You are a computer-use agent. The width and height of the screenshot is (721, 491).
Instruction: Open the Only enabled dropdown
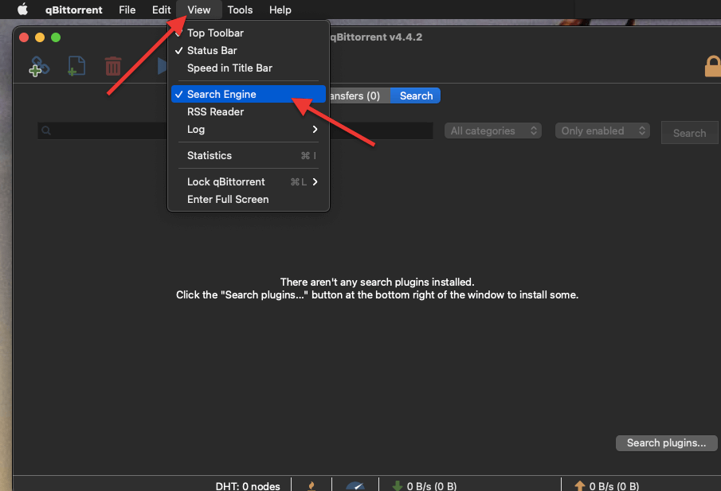[x=602, y=131]
